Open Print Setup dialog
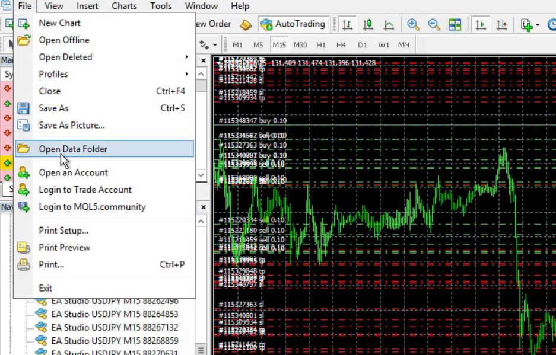556x355 pixels. click(104, 231)
